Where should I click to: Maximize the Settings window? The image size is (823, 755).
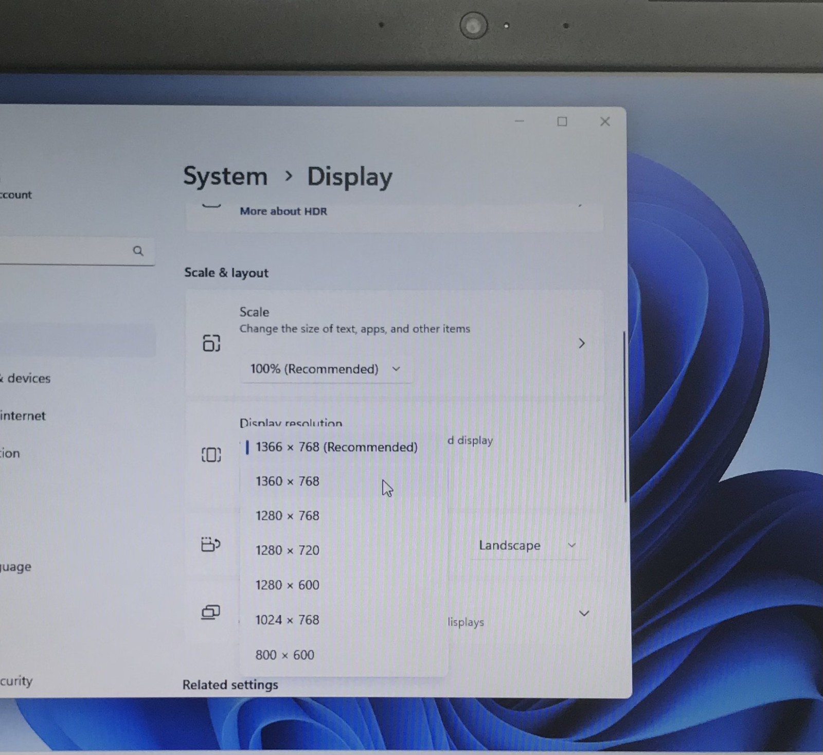point(562,121)
